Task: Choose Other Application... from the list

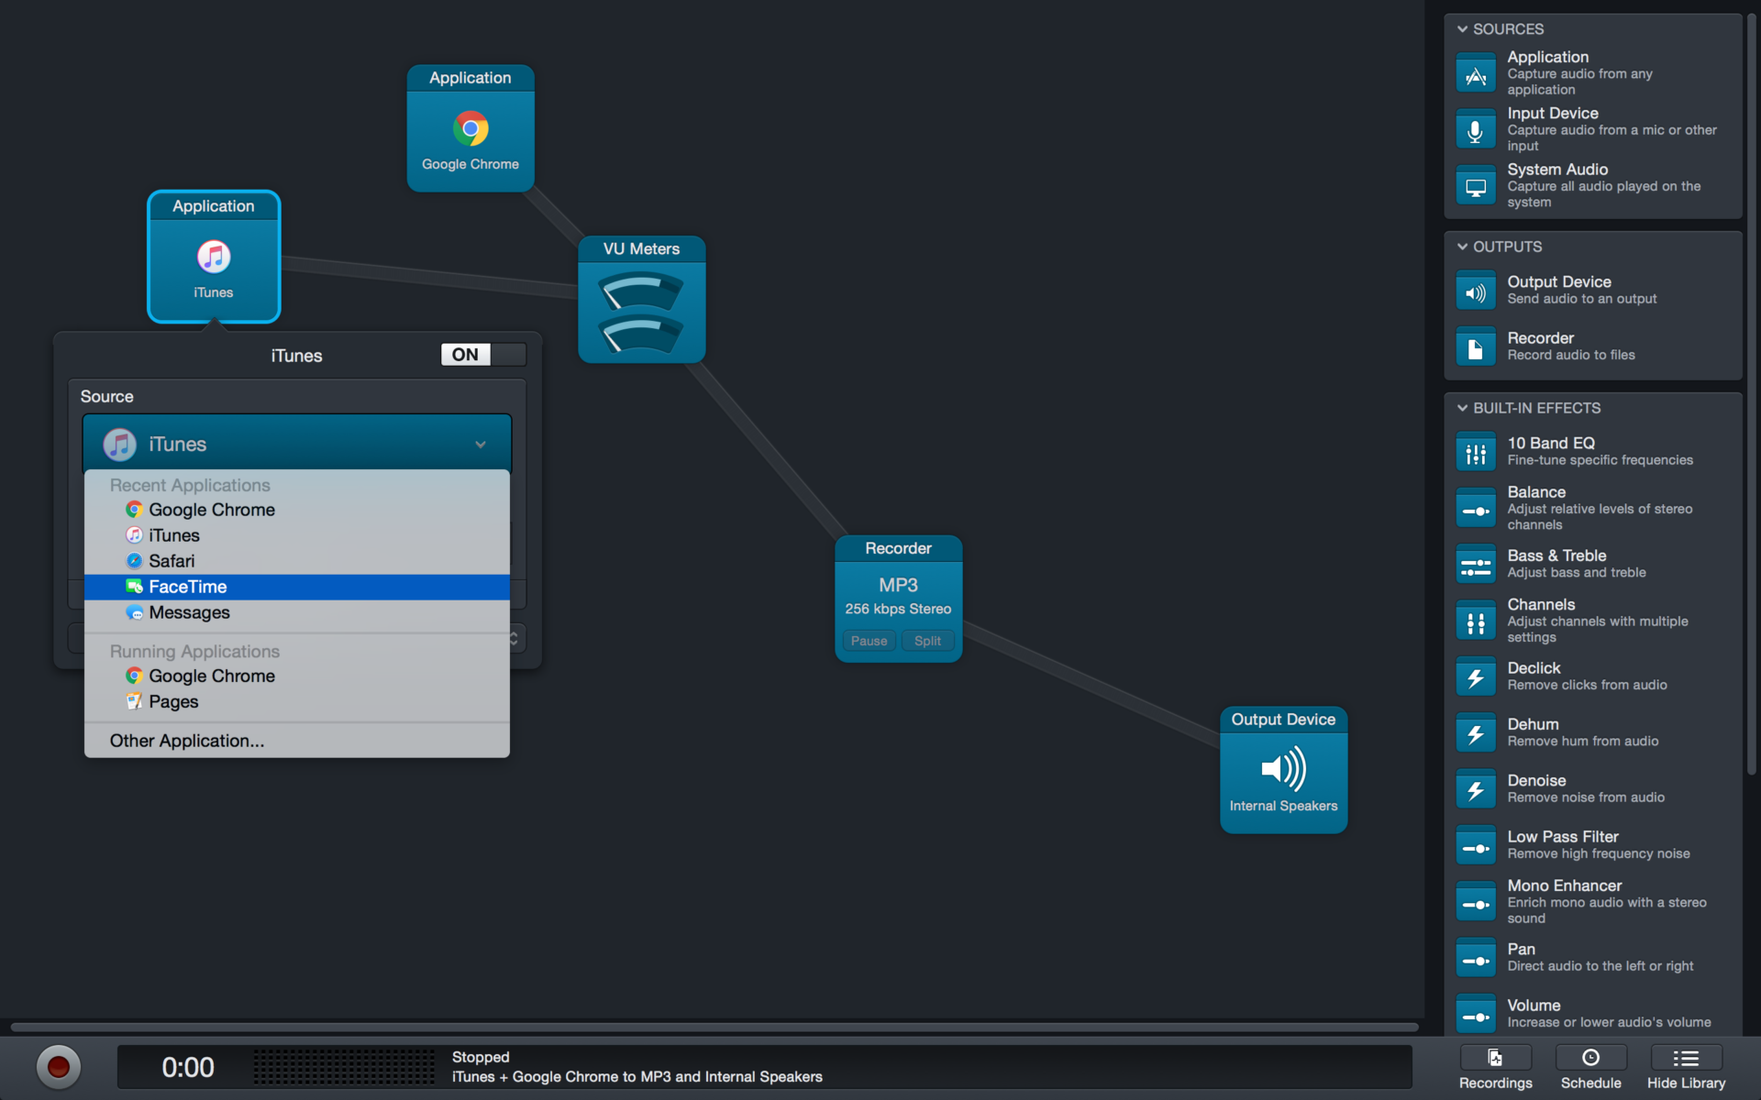Action: [187, 741]
